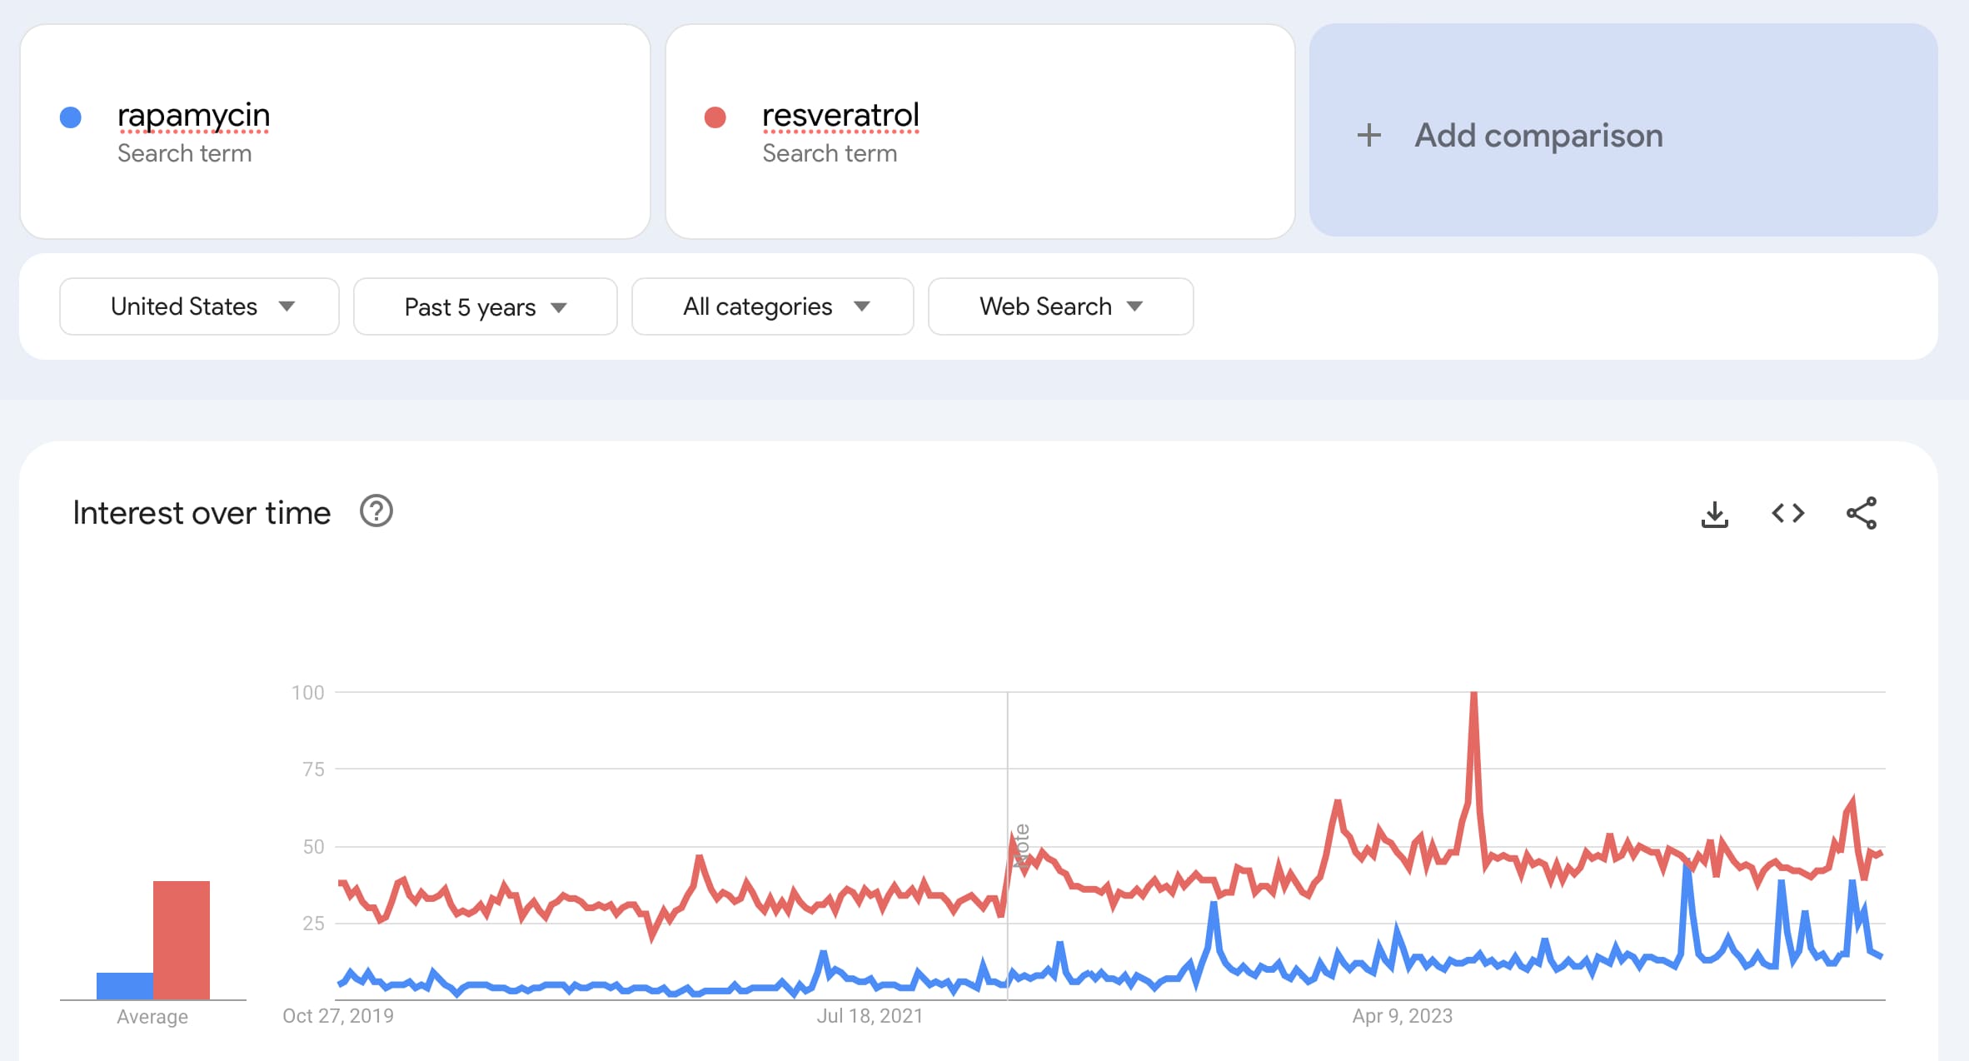Open the All categories dropdown
This screenshot has width=1969, height=1061.
772,306
